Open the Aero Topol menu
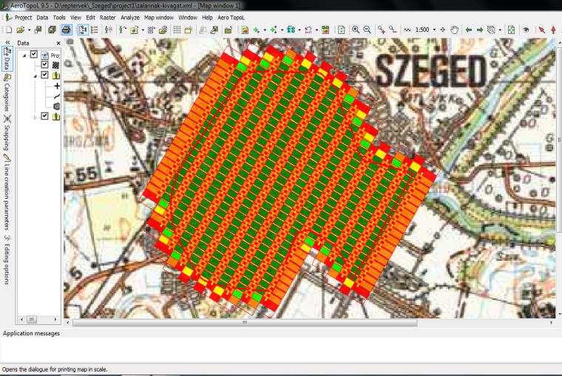 pyautogui.click(x=231, y=17)
